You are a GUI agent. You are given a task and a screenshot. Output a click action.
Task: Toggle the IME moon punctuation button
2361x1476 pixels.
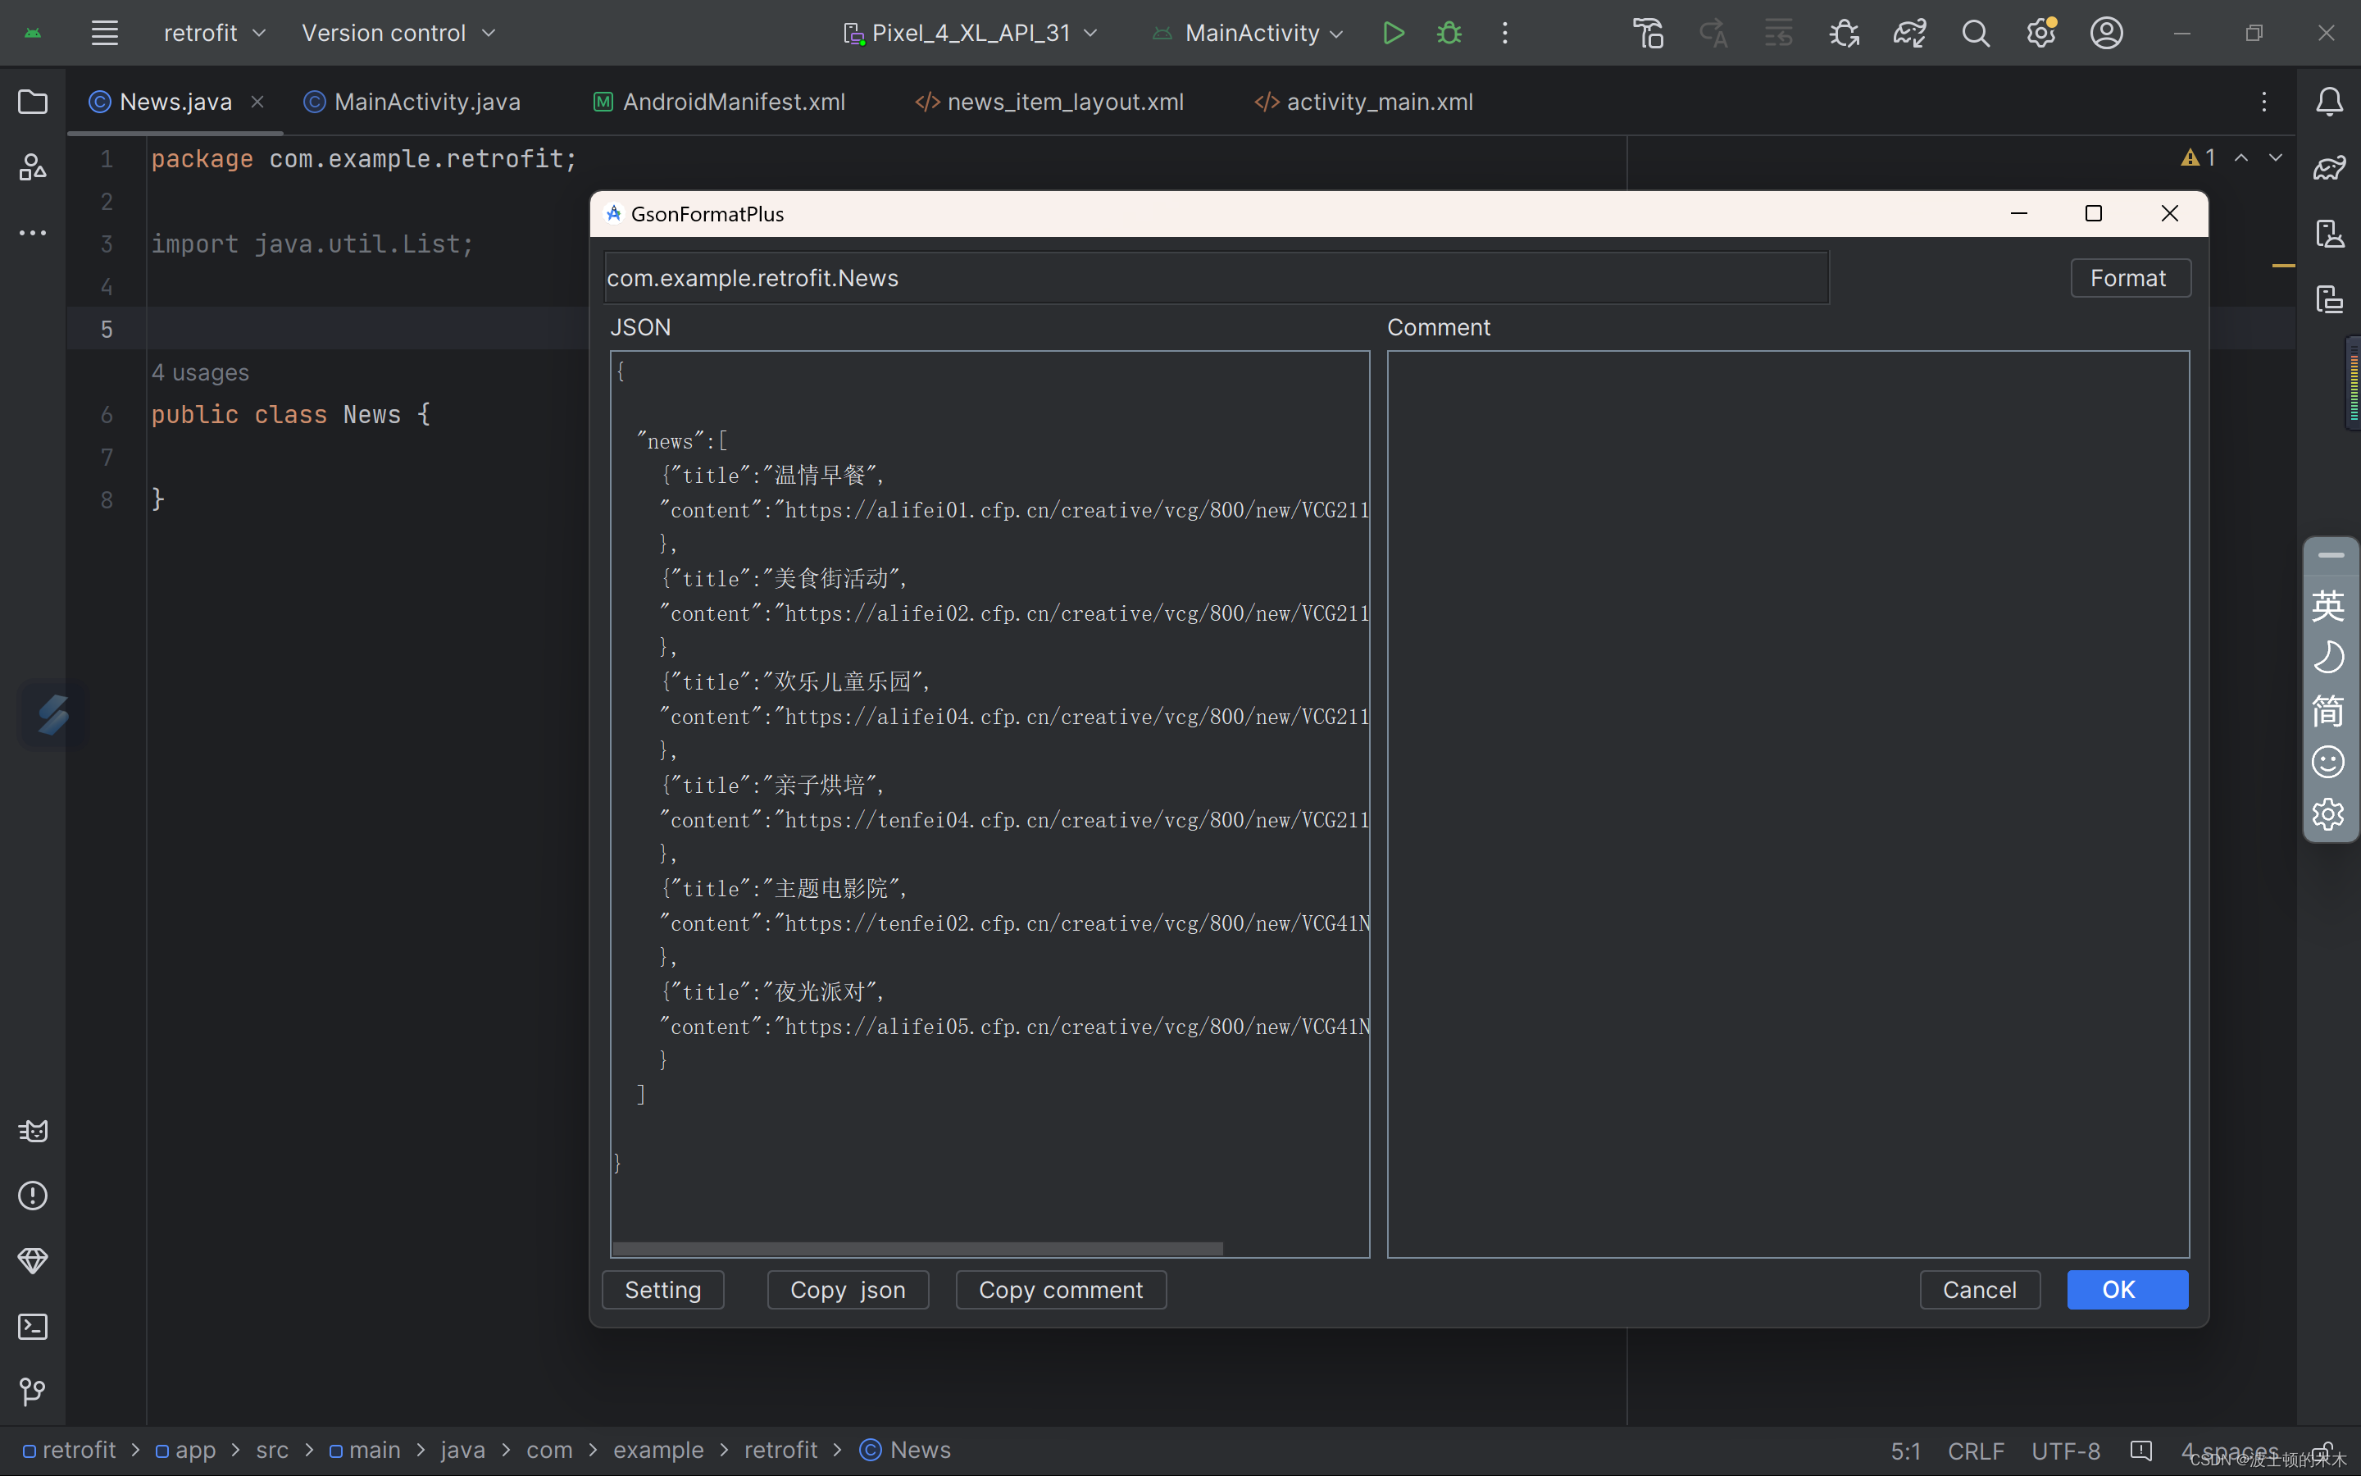(2328, 657)
